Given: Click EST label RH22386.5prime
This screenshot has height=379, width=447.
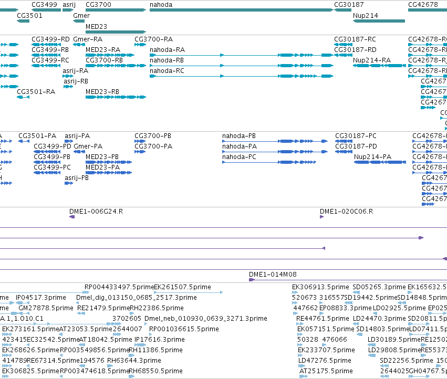Looking at the screenshot, I should [x=157, y=308].
